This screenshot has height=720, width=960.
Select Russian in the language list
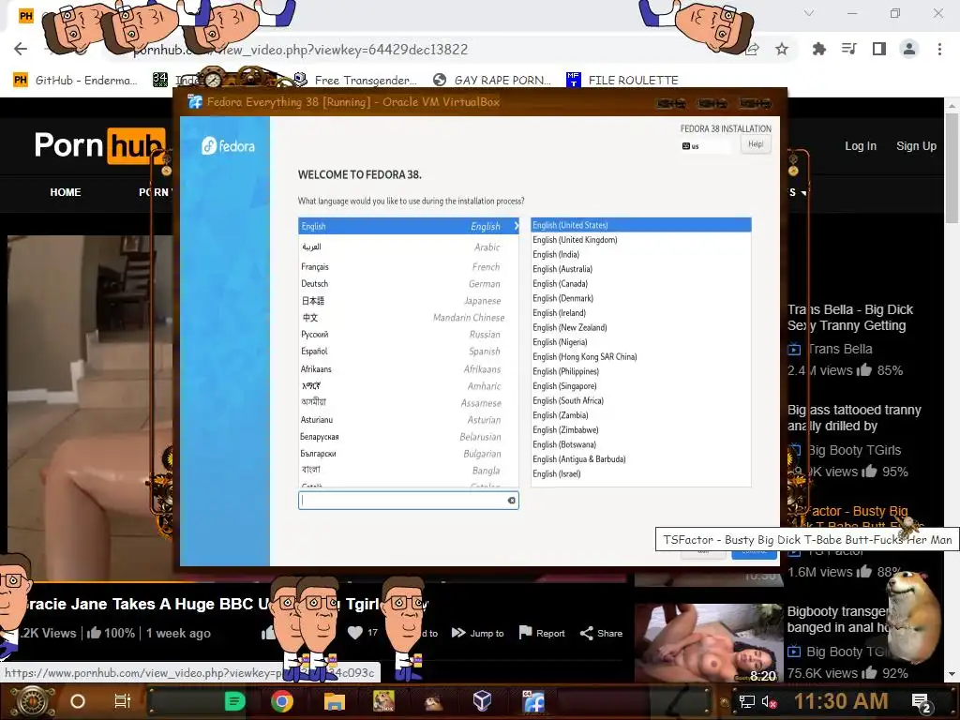click(409, 335)
